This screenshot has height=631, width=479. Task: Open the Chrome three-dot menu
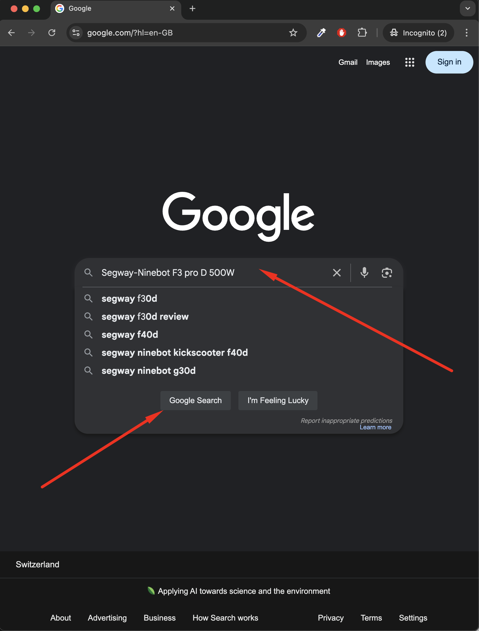[x=466, y=32]
